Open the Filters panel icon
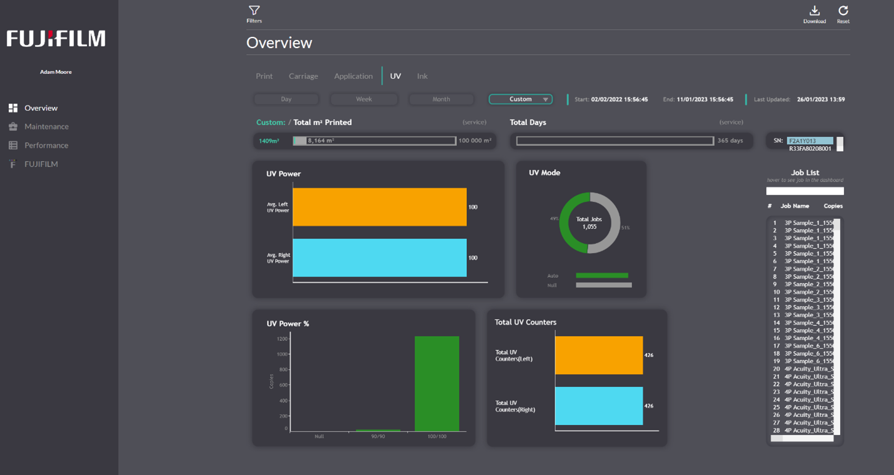Image resolution: width=894 pixels, height=475 pixels. 254,14
